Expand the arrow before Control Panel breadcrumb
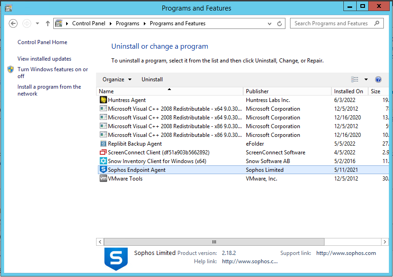The height and width of the screenshot is (277, 393). coord(67,23)
